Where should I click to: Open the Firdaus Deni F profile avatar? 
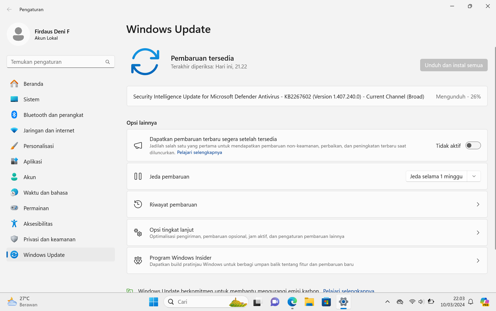point(18,34)
